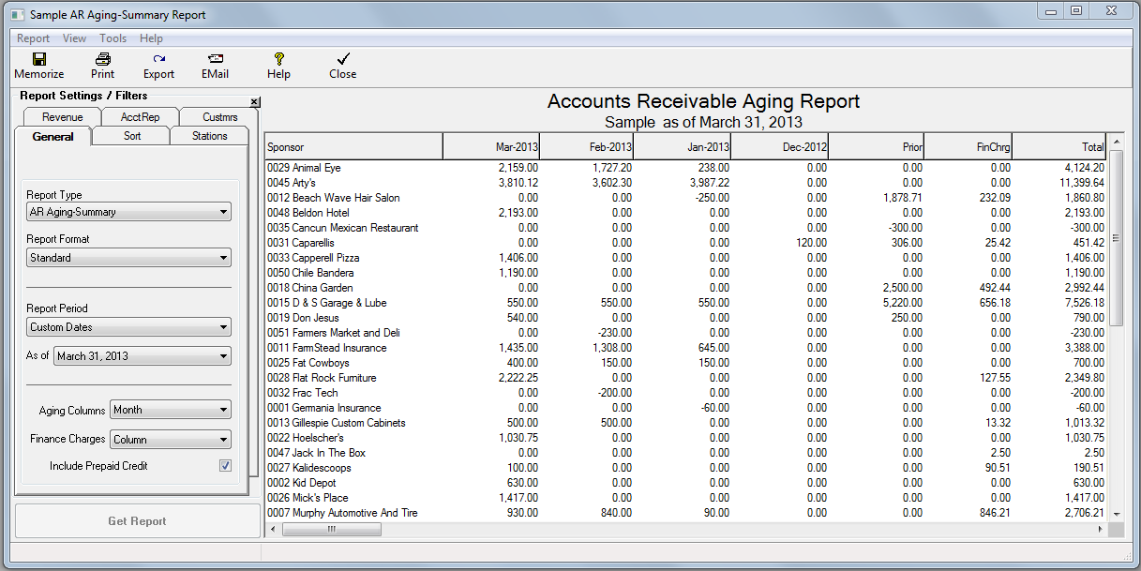Click the Help question mark icon
This screenshot has height=571, width=1141.
click(278, 58)
